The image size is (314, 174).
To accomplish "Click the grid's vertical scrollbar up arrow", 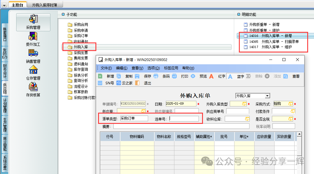I will (299, 134).
